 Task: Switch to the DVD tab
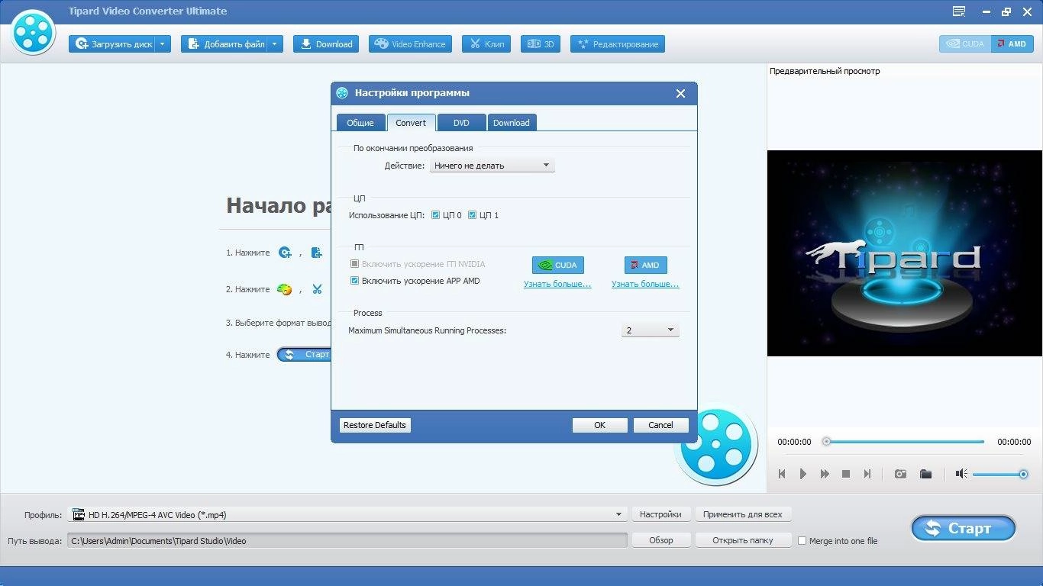[x=461, y=123]
